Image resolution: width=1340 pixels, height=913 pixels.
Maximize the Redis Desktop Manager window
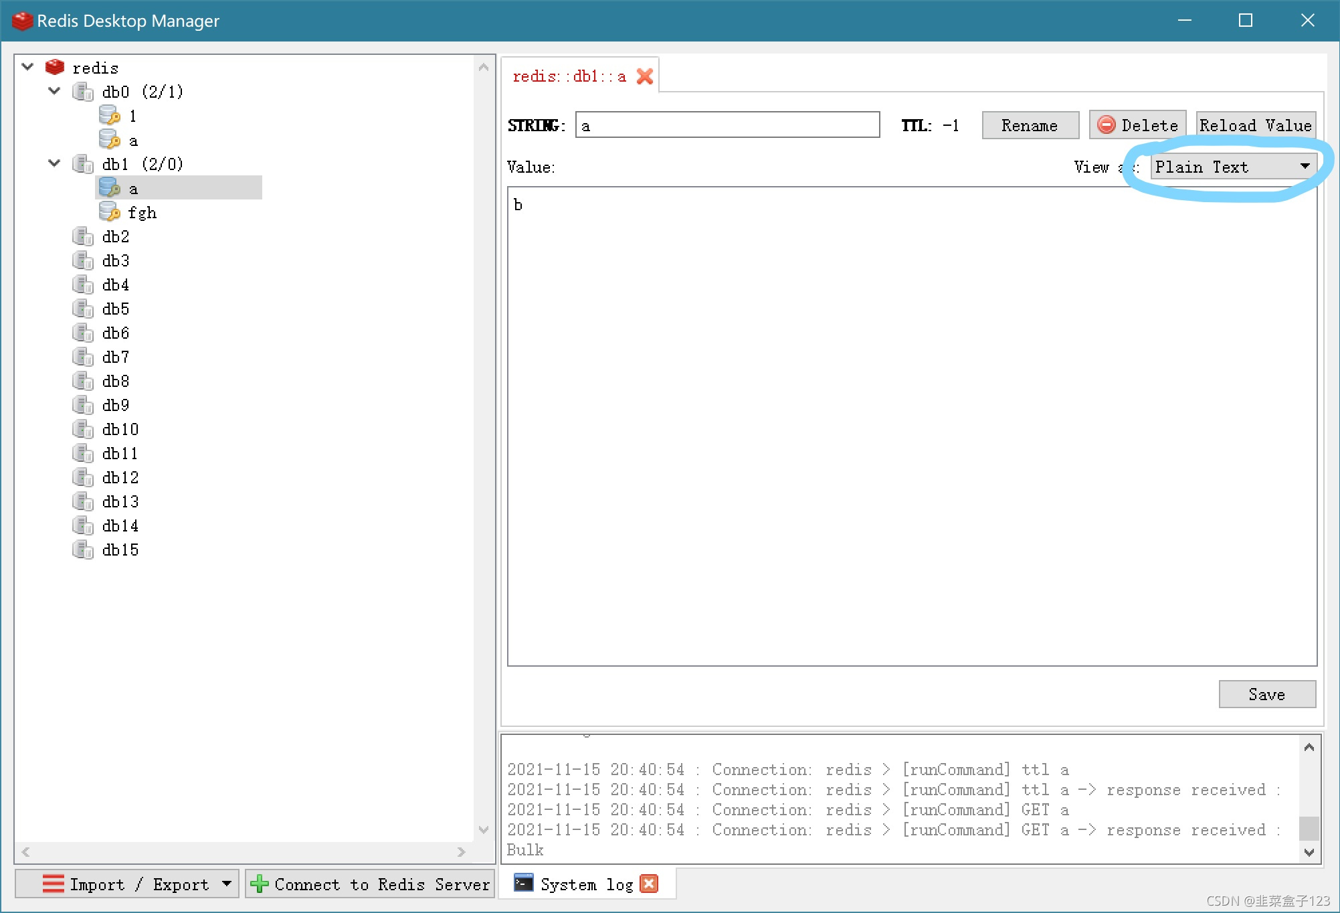(x=1246, y=20)
